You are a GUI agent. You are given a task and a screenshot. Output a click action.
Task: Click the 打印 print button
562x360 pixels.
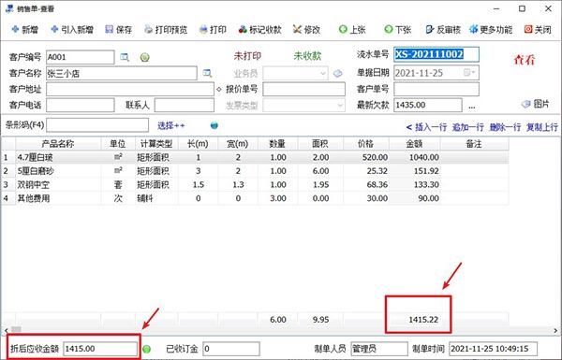pos(213,29)
